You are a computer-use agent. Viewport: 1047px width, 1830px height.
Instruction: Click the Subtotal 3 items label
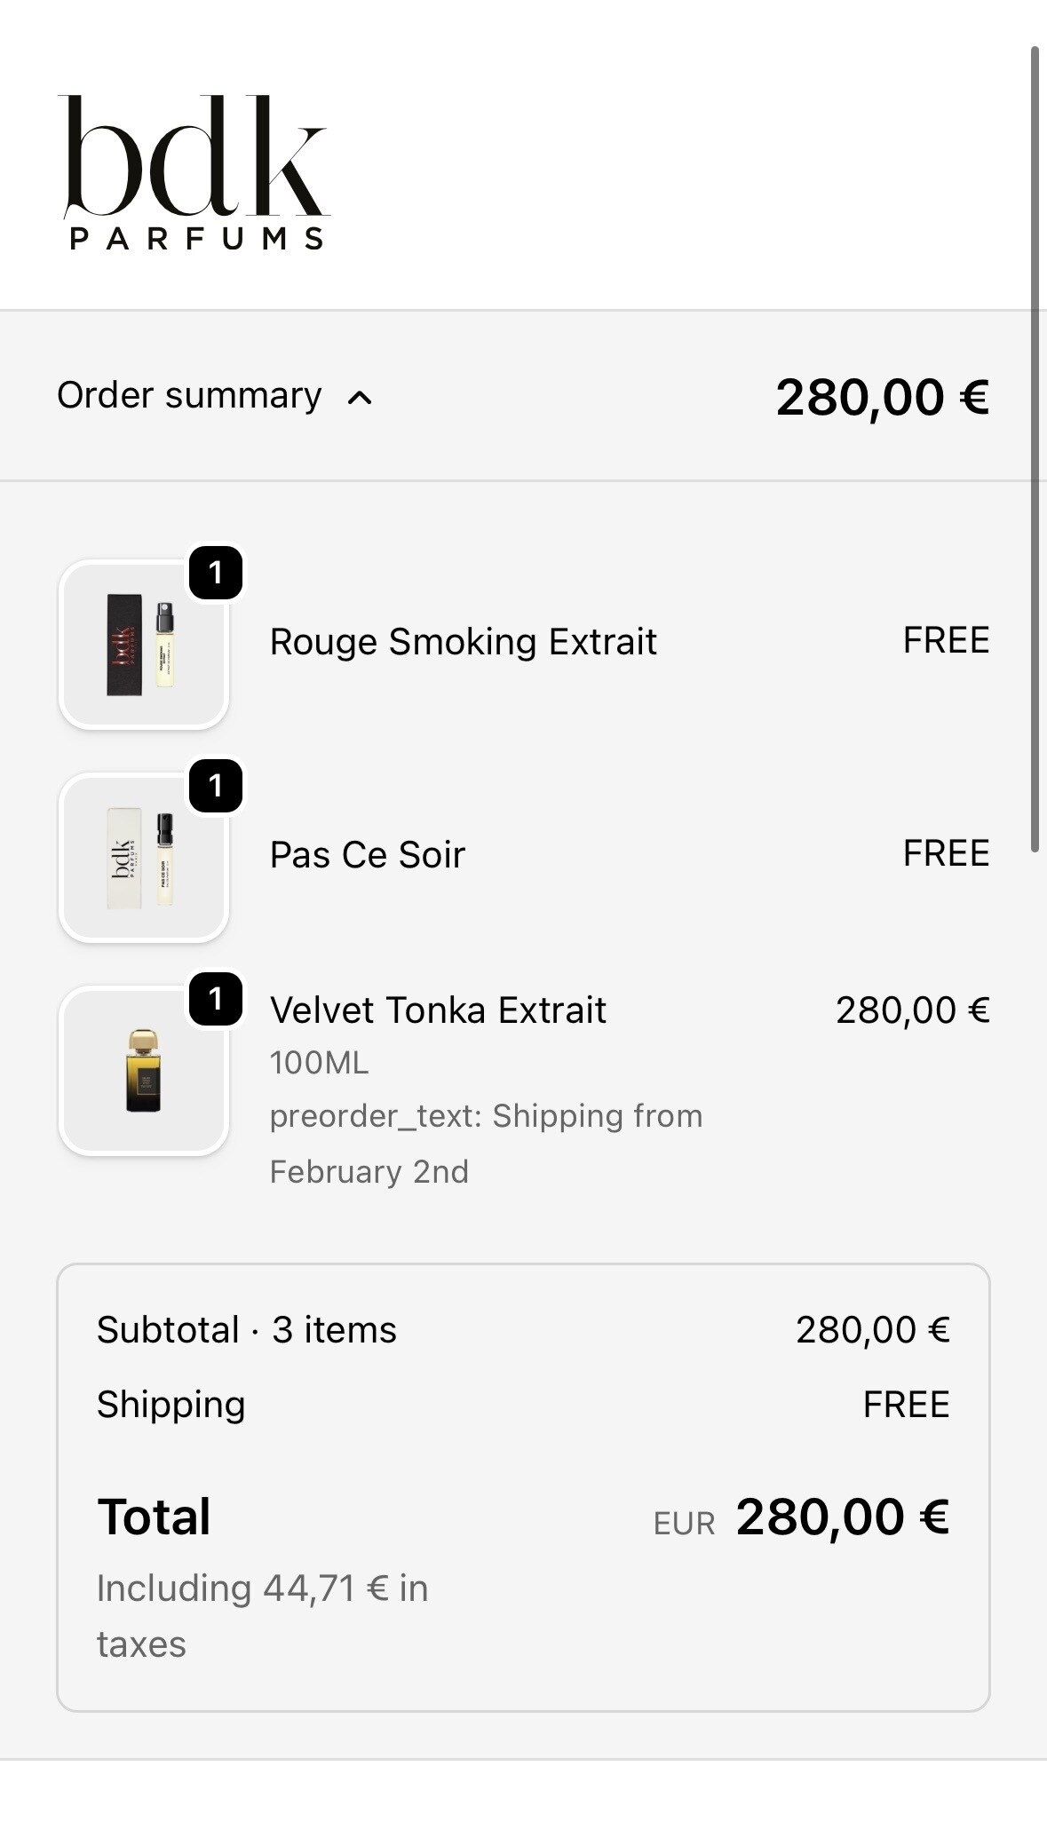click(247, 1330)
